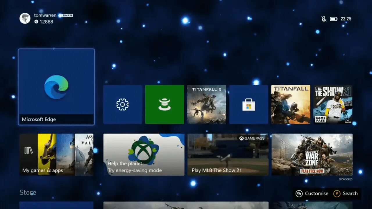Select the Game Pass badge on MLB banner
The image size is (372, 209).
tap(251, 138)
